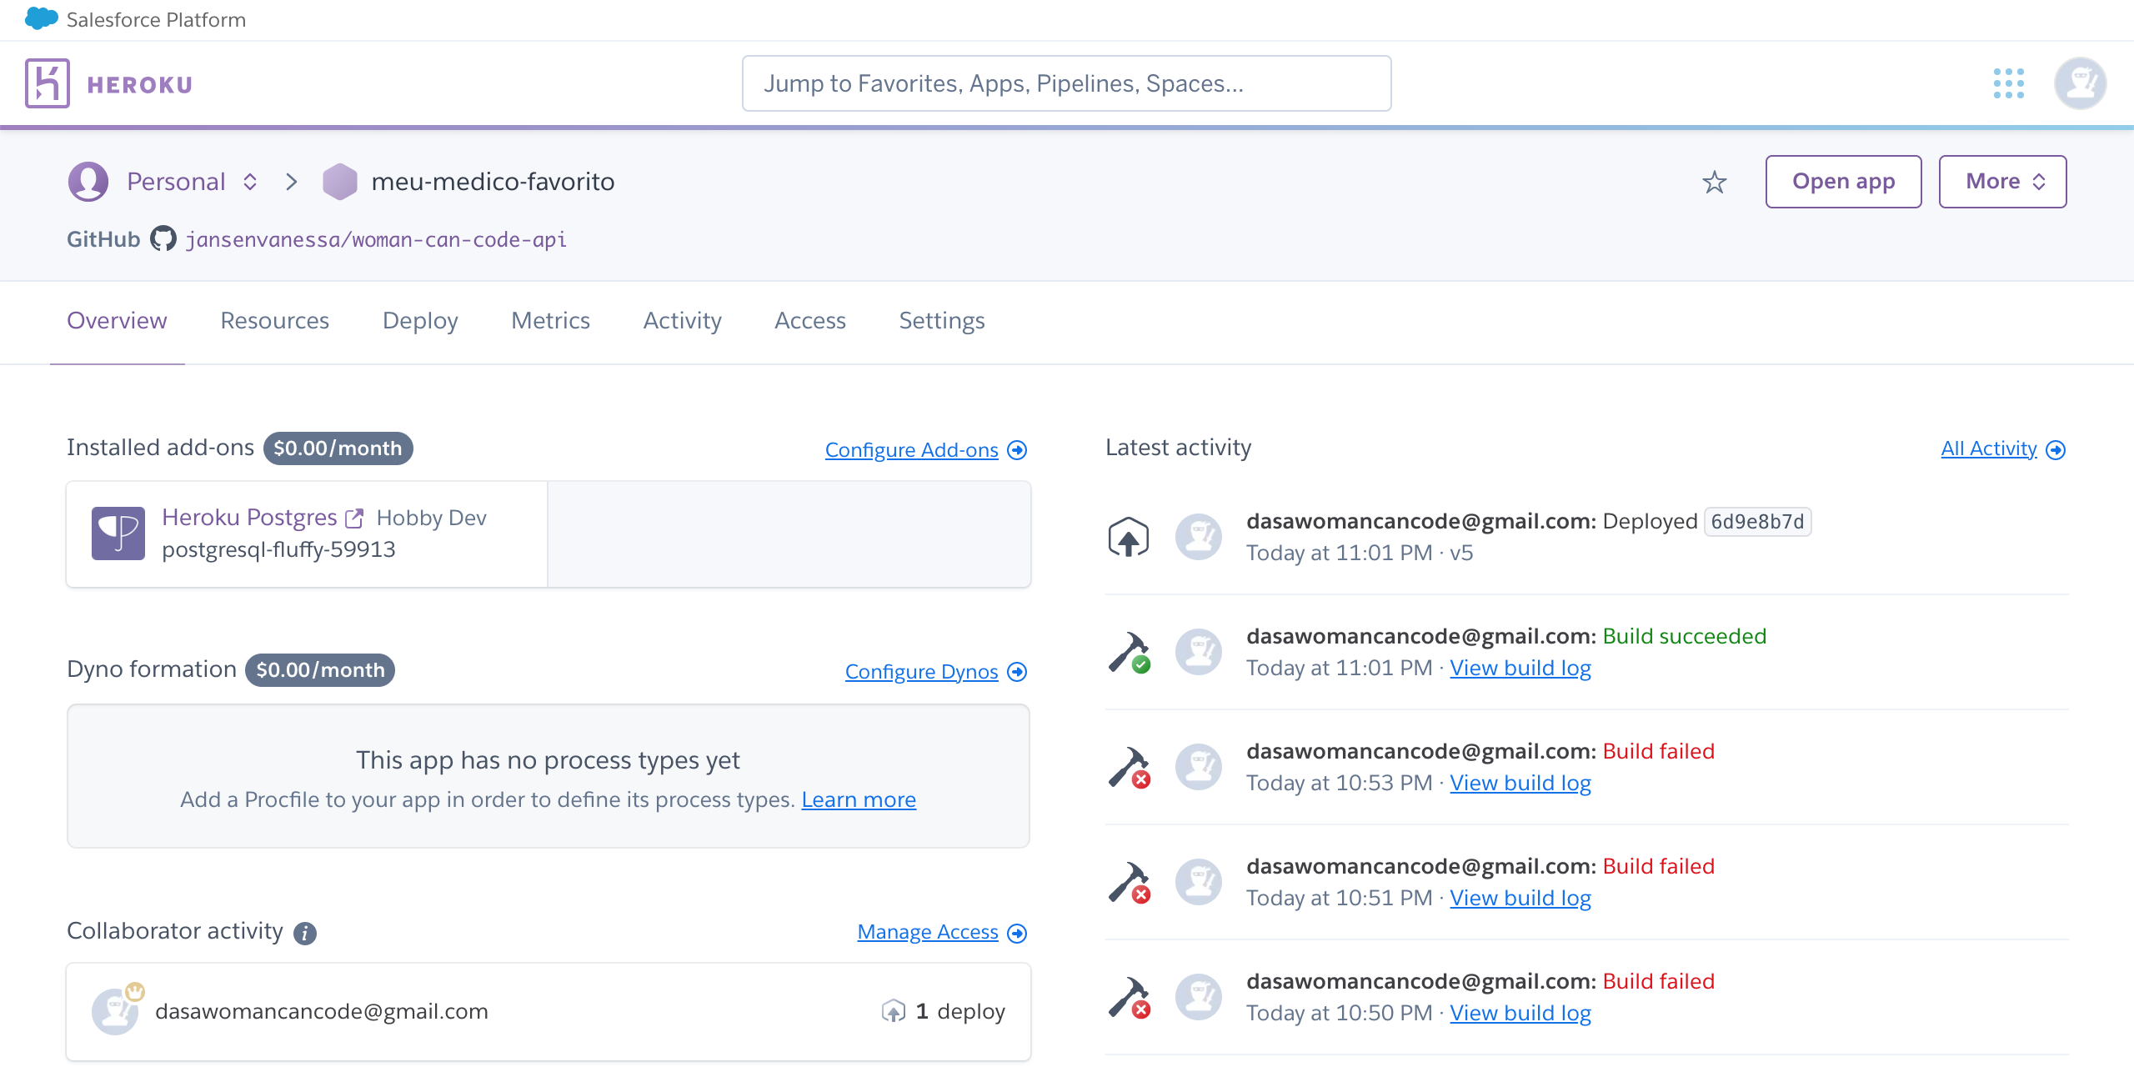Click the Open app button
The height and width of the screenshot is (1082, 2134).
click(x=1843, y=182)
